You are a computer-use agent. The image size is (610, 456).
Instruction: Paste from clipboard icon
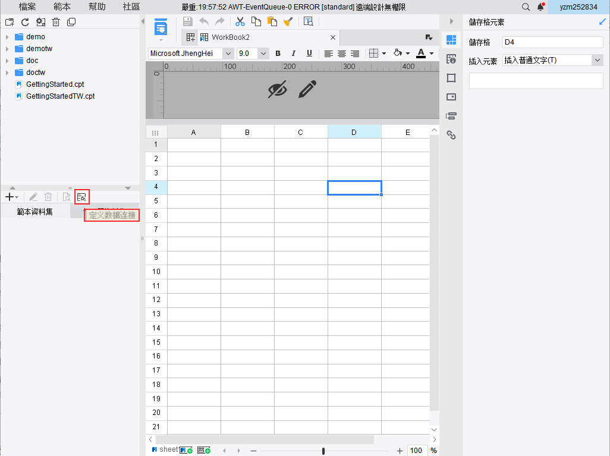pos(272,22)
